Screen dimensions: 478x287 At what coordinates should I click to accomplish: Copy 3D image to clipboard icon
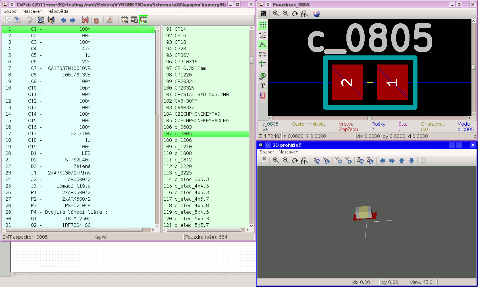(263, 161)
